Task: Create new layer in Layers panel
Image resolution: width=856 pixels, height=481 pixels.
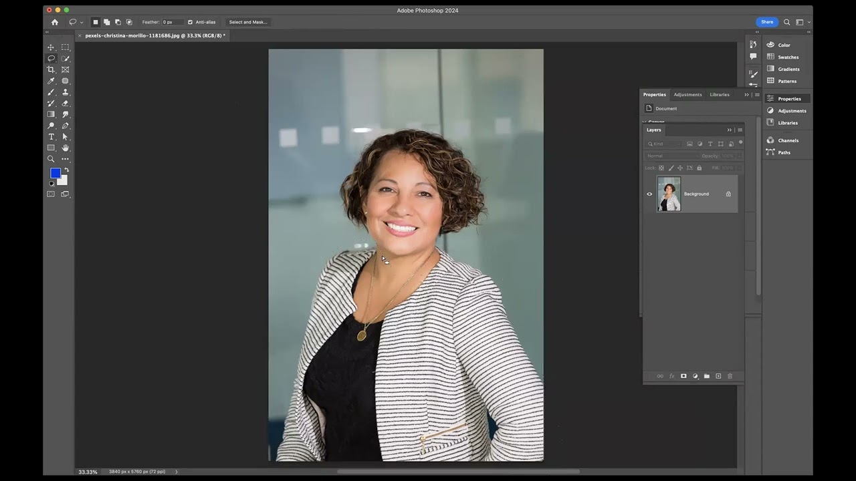Action: [x=718, y=376]
